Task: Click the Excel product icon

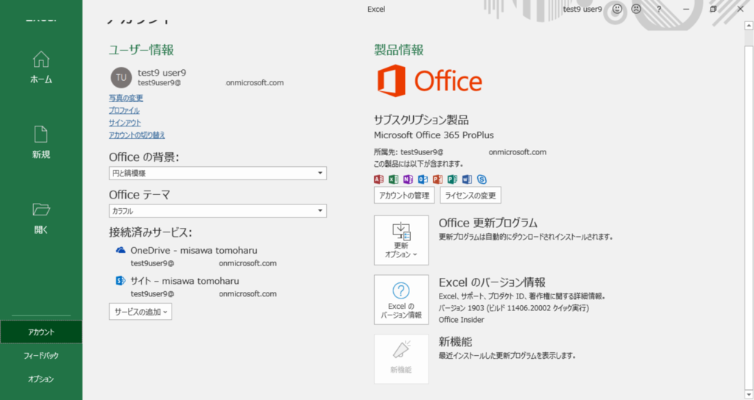Action: click(x=393, y=179)
